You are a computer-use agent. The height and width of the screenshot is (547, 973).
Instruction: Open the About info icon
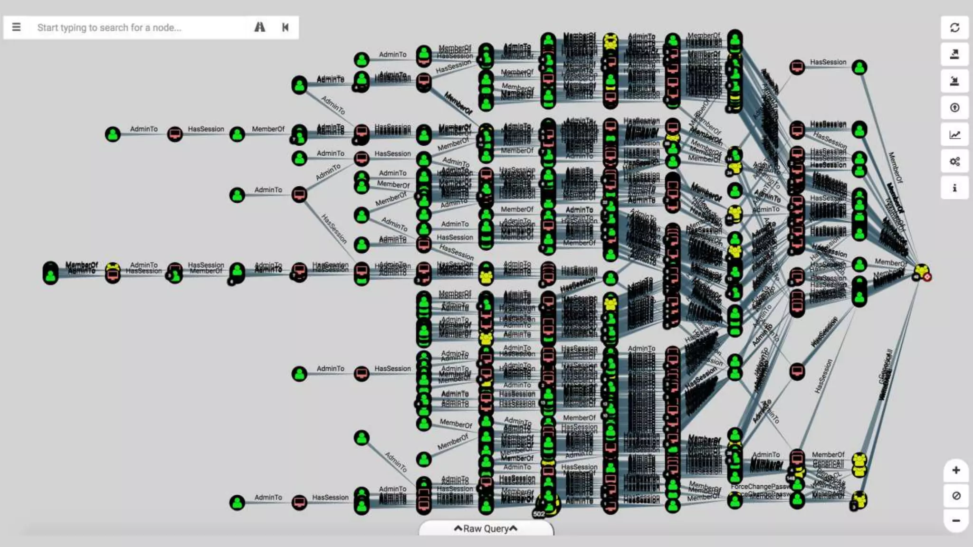[954, 188]
